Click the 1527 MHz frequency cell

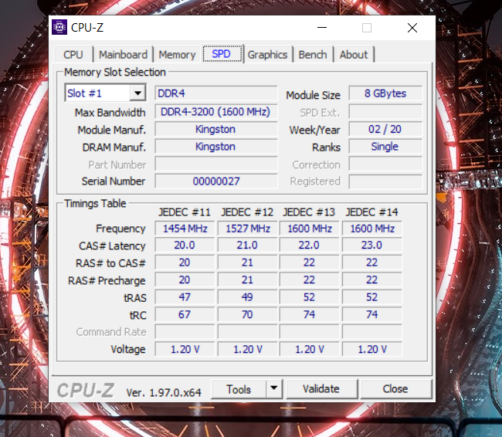click(x=247, y=229)
